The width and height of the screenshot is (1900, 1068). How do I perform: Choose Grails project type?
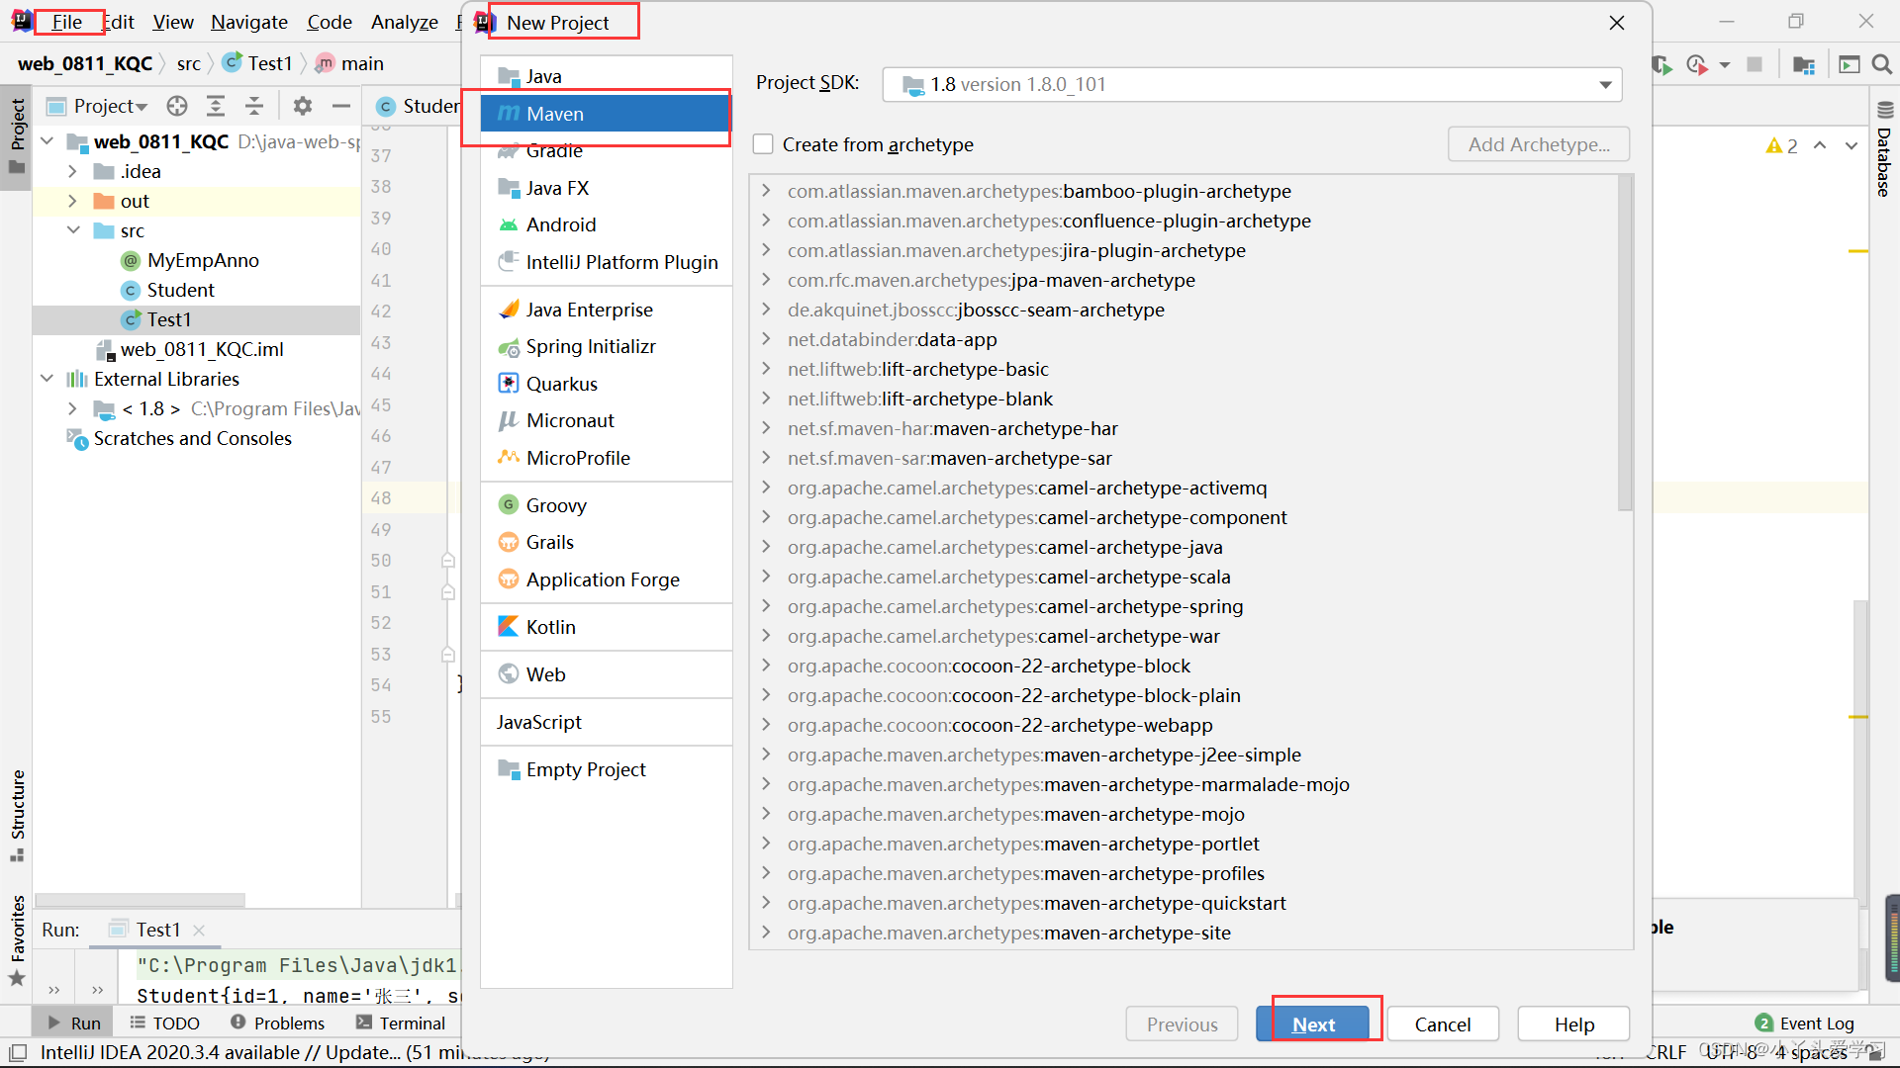pyautogui.click(x=606, y=542)
